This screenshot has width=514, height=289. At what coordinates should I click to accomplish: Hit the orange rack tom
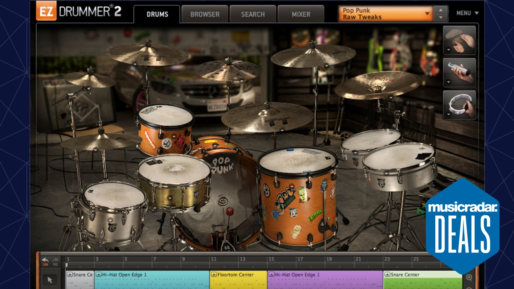pos(165,130)
